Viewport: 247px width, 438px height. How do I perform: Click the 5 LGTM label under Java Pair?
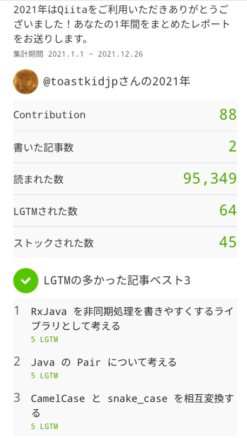(x=44, y=376)
